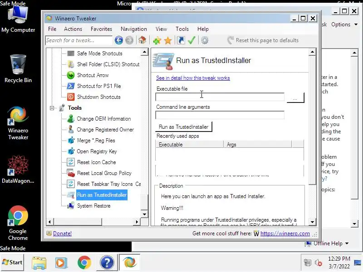
Task: Select Run as TrustedInstaller tree item
Action: tap(102, 195)
